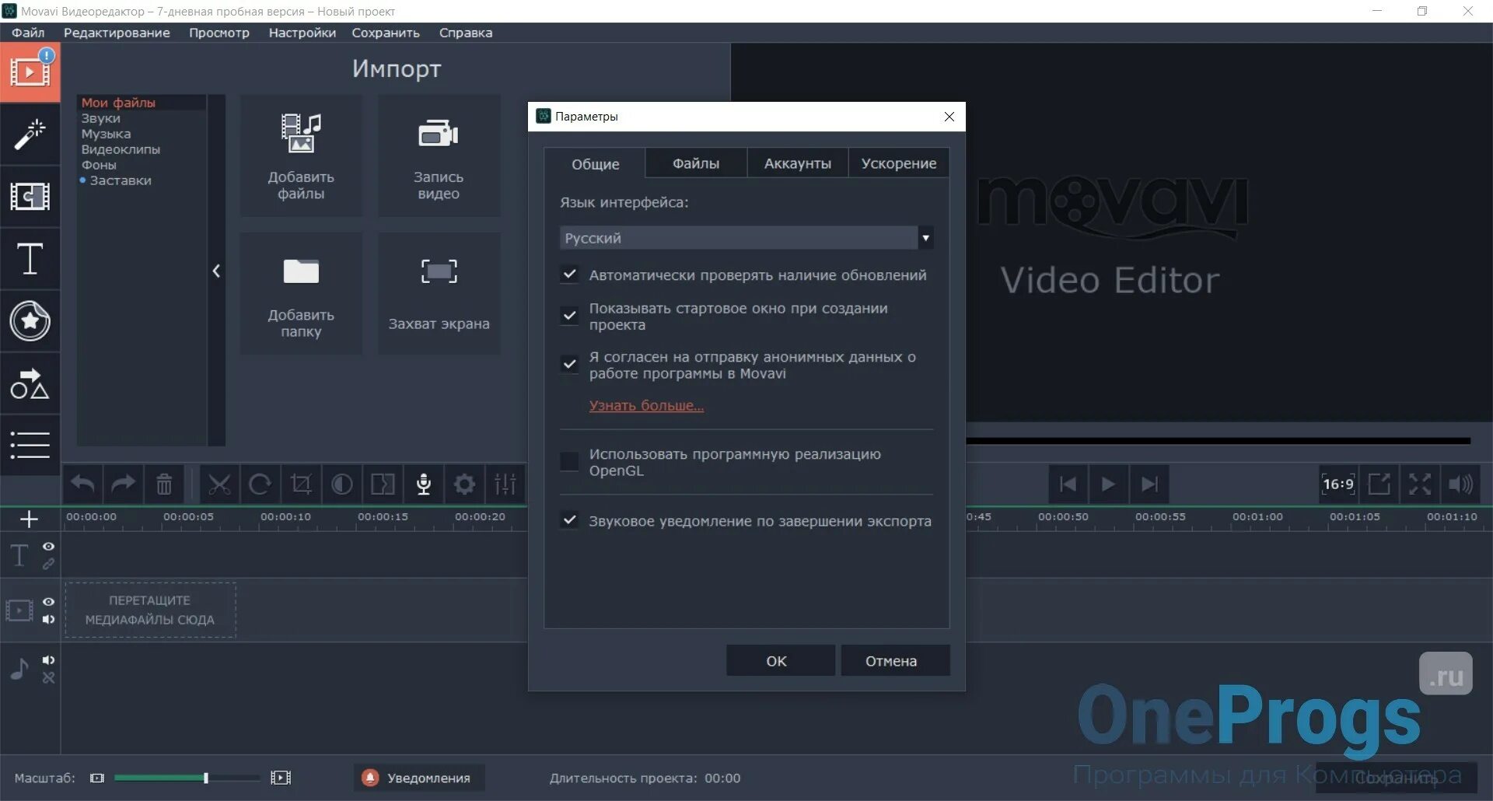1493x801 pixels.
Task: Click the Add files tile
Action: point(301,156)
